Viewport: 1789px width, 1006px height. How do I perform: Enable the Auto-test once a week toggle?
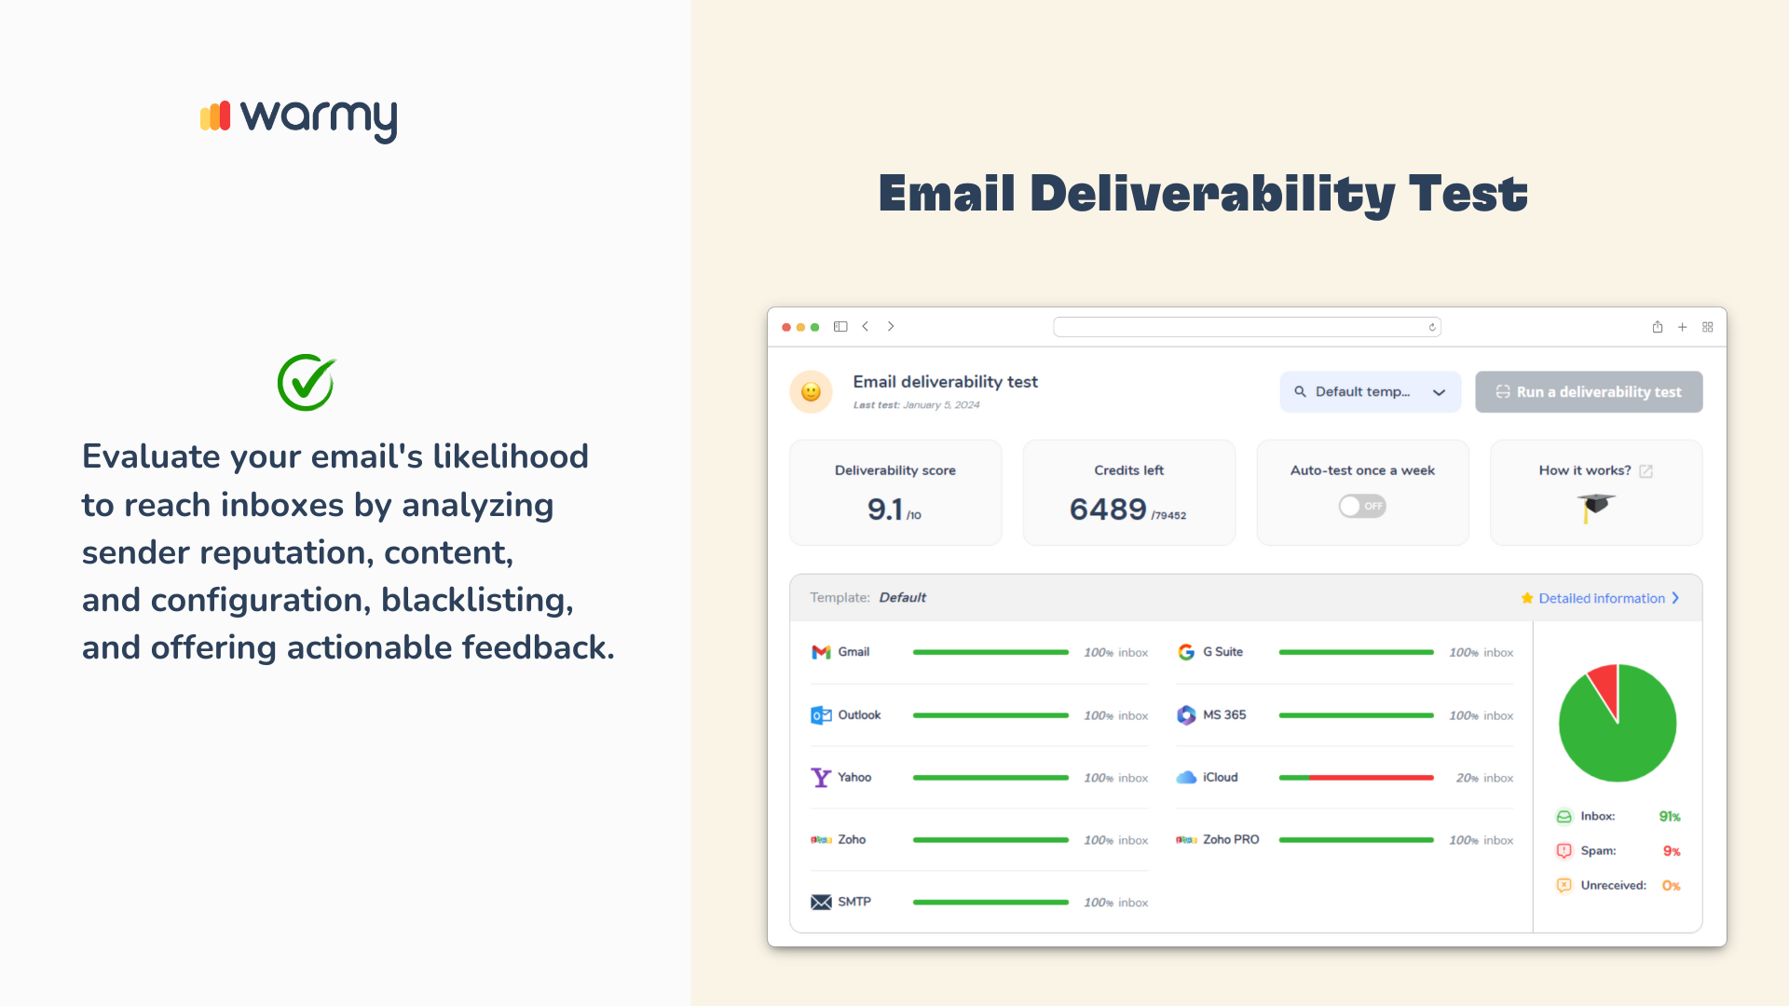click(x=1362, y=506)
